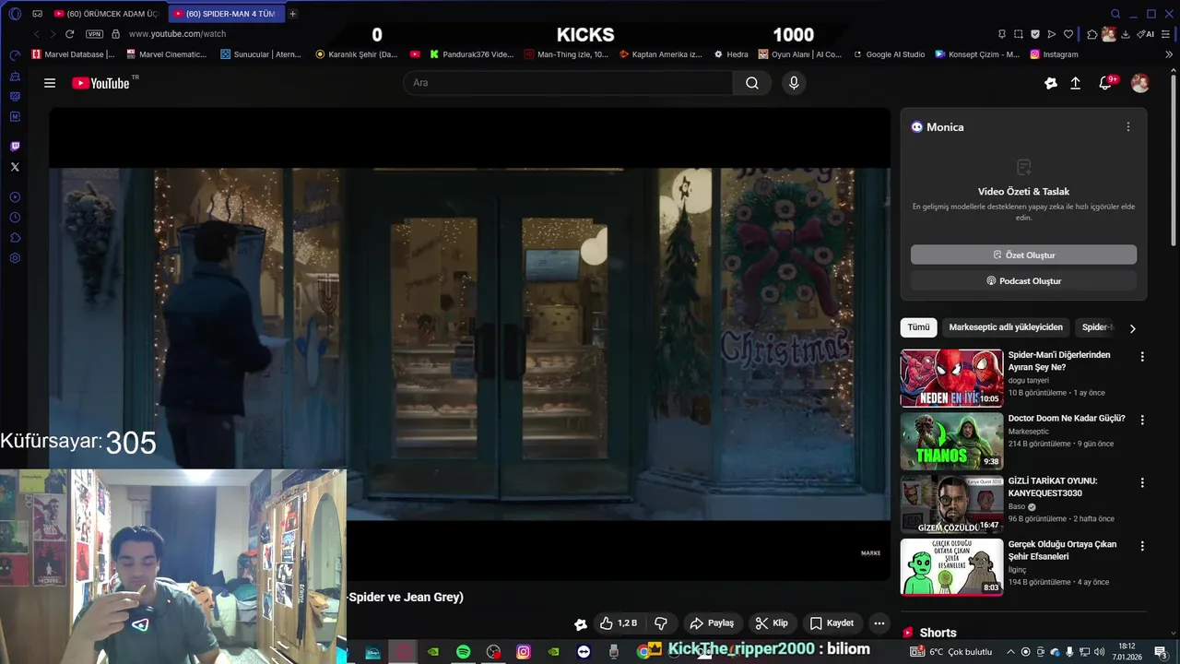Open browser downloads icon

tap(1126, 34)
